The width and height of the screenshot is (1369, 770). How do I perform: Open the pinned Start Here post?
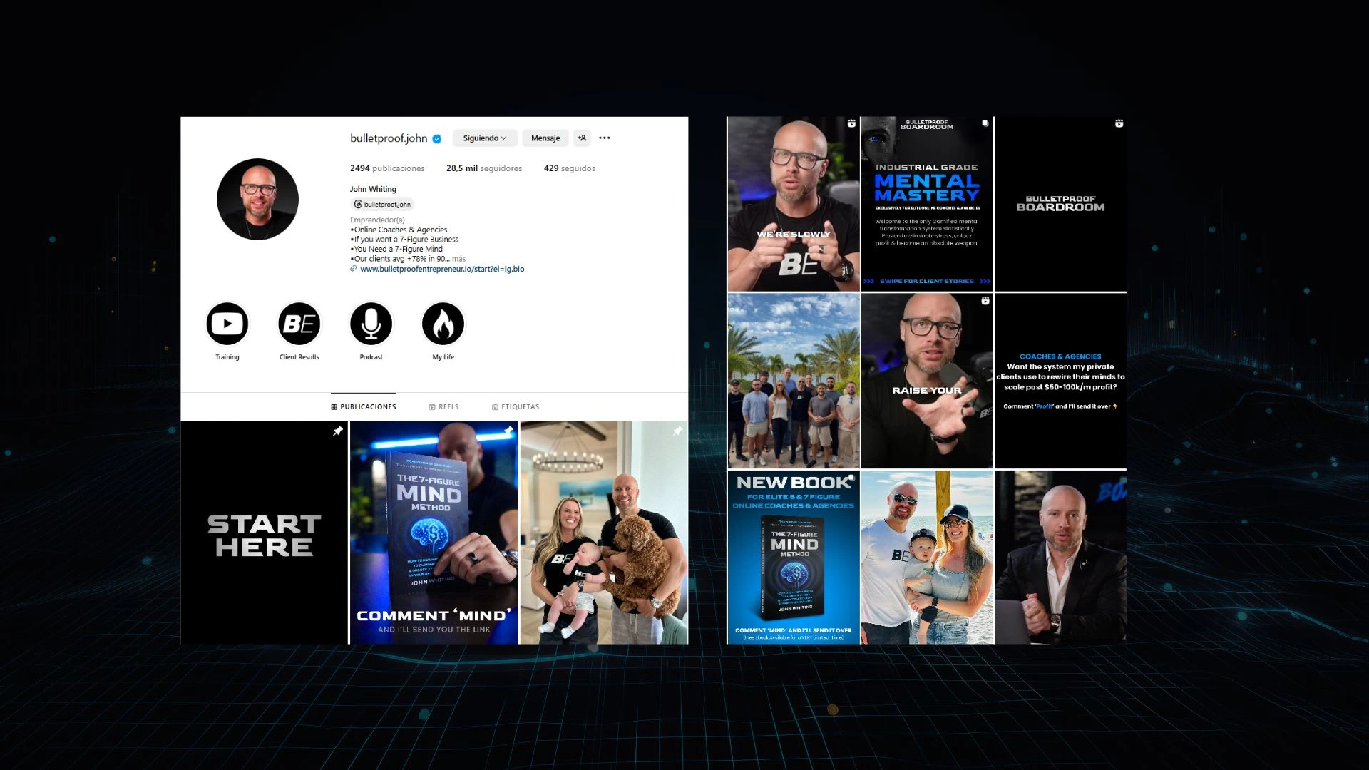coord(264,533)
